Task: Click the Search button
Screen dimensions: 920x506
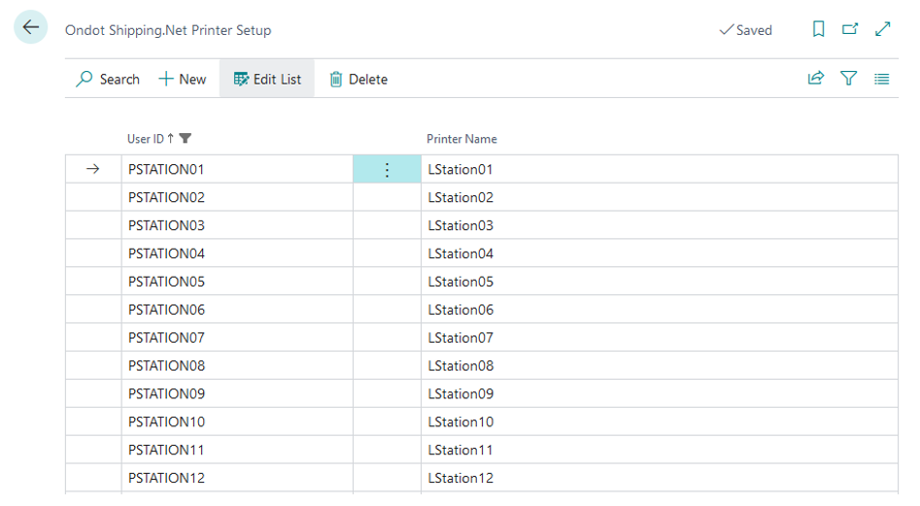Action: (108, 80)
